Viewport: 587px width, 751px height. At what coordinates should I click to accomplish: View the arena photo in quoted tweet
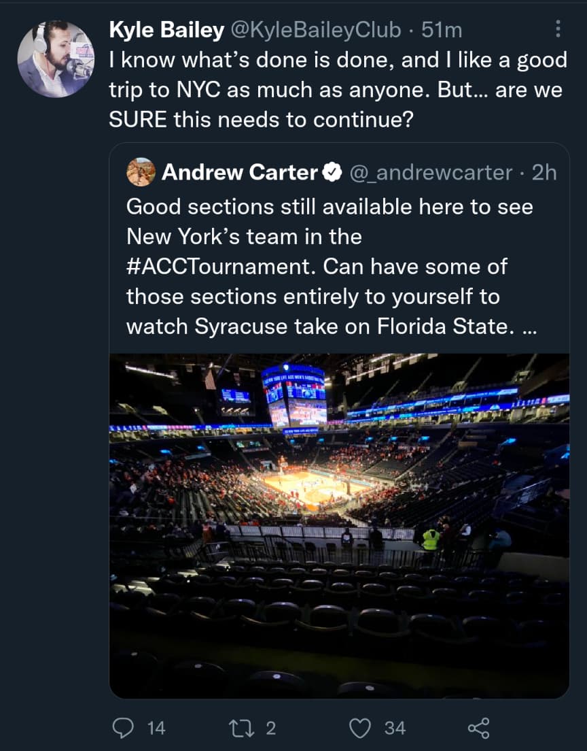(x=339, y=525)
